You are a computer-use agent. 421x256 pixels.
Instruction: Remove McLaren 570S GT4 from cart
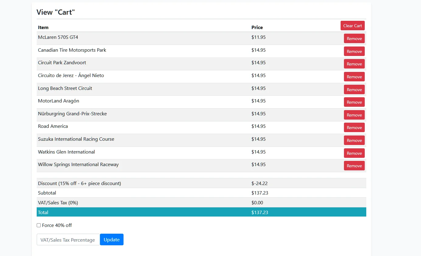pyautogui.click(x=354, y=39)
